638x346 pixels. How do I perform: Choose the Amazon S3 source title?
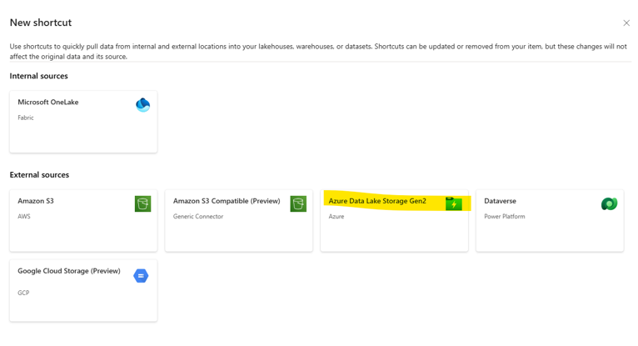pos(36,201)
